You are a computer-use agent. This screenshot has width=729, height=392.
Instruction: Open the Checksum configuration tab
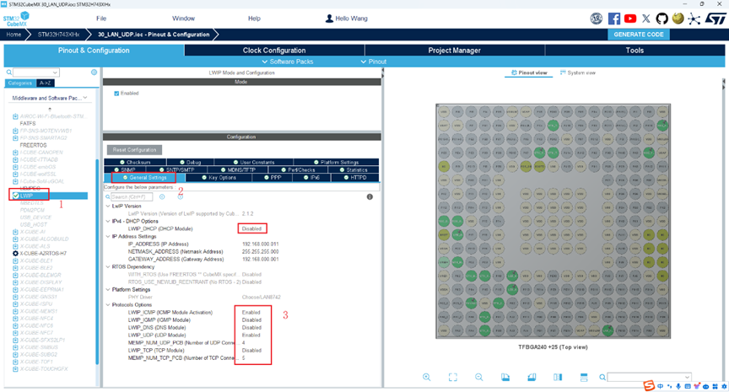tap(135, 162)
